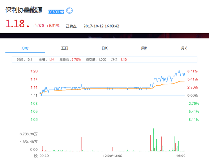This screenshot has height=161, width=209.
Task: Click the red volume bar at 12:00/13:00
Action: (x=113, y=149)
